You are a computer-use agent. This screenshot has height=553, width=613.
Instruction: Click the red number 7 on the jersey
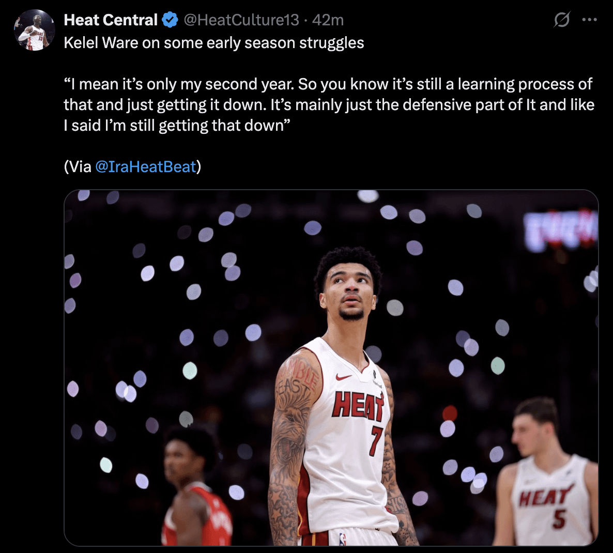pos(375,440)
